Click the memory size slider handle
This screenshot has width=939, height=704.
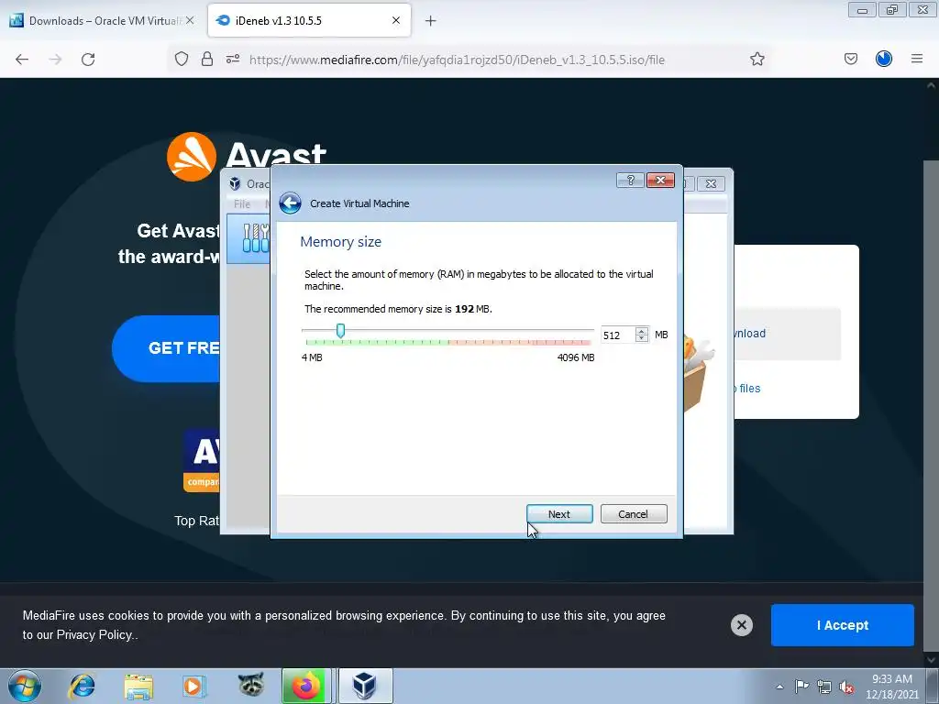340,330
